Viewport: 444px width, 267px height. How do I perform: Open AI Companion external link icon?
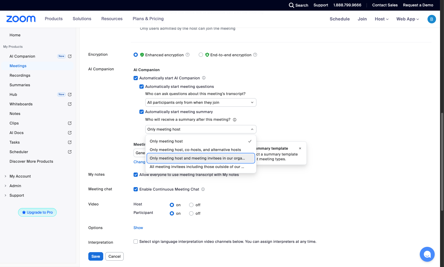[x=70, y=56]
